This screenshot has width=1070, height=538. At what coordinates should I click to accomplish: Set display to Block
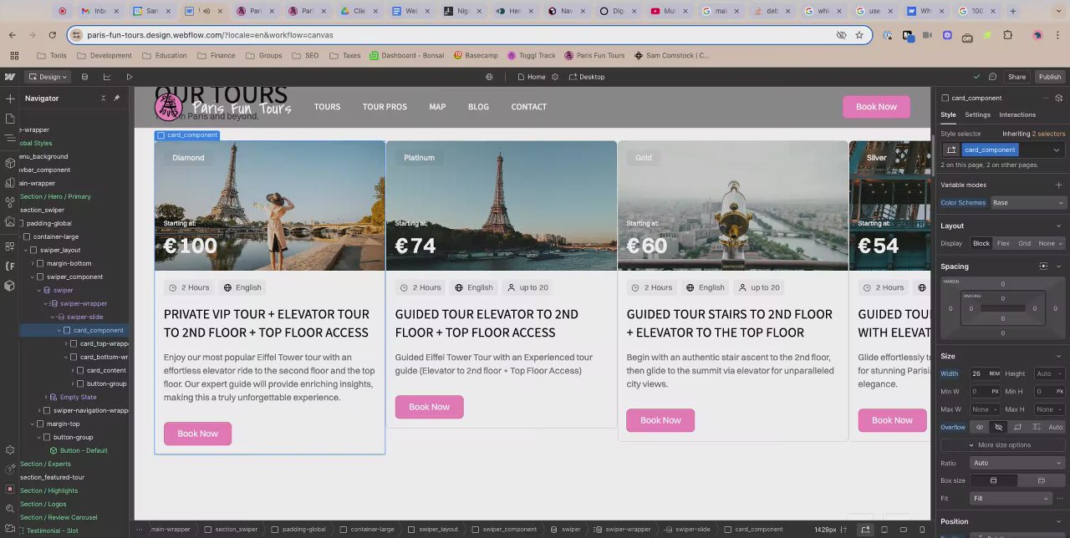[981, 243]
